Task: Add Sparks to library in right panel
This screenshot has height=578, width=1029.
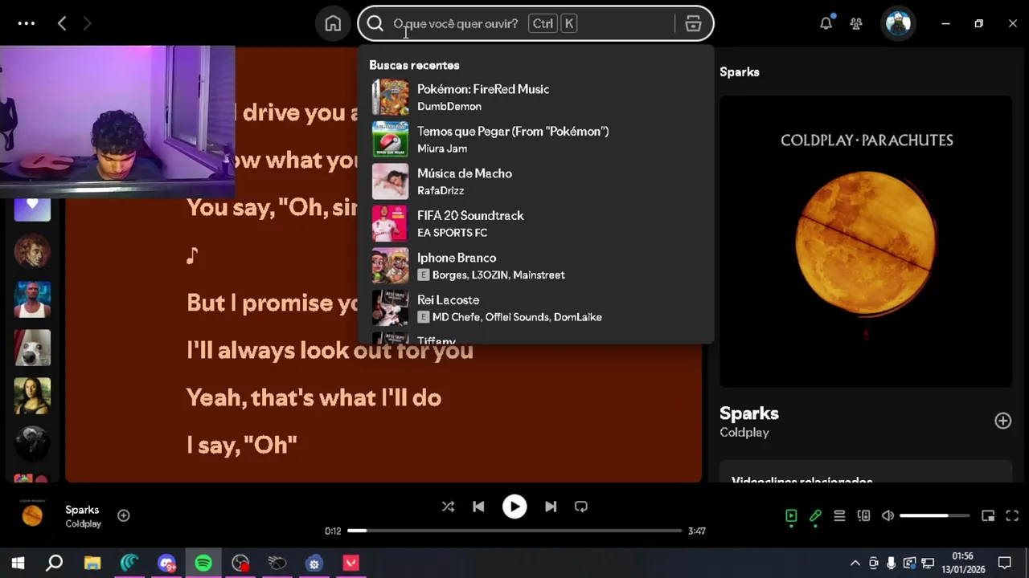Action: 1002,421
